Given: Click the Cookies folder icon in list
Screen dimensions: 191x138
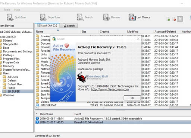Looking at the screenshot, I should click(x=38, y=36).
